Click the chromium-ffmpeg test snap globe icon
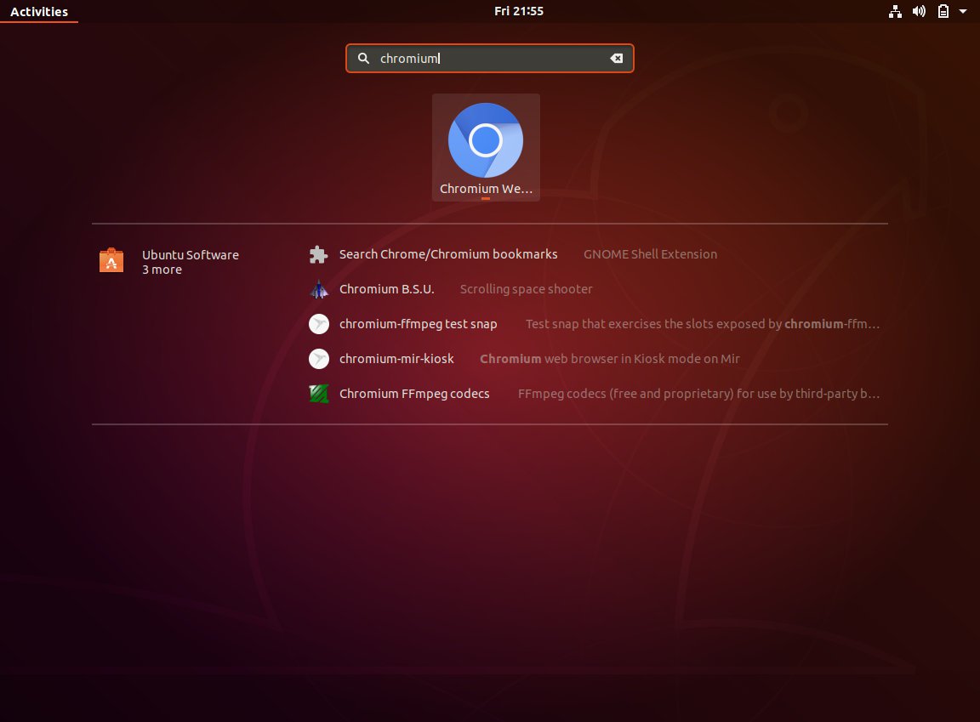The width and height of the screenshot is (980, 722). 318,323
